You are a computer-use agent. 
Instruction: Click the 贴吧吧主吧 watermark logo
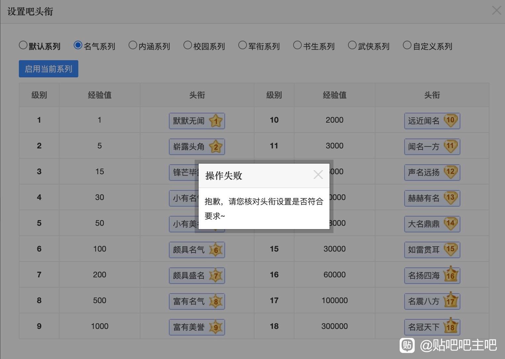(x=407, y=345)
